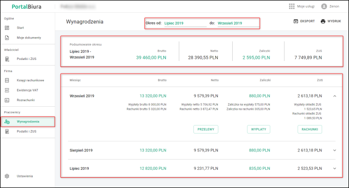
Task: Open Podatki i ZUS under Właściciel
Action: [27, 59]
